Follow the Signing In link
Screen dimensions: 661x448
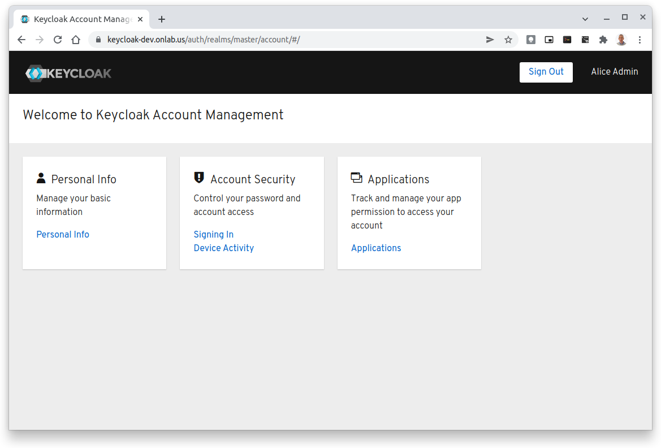click(213, 235)
